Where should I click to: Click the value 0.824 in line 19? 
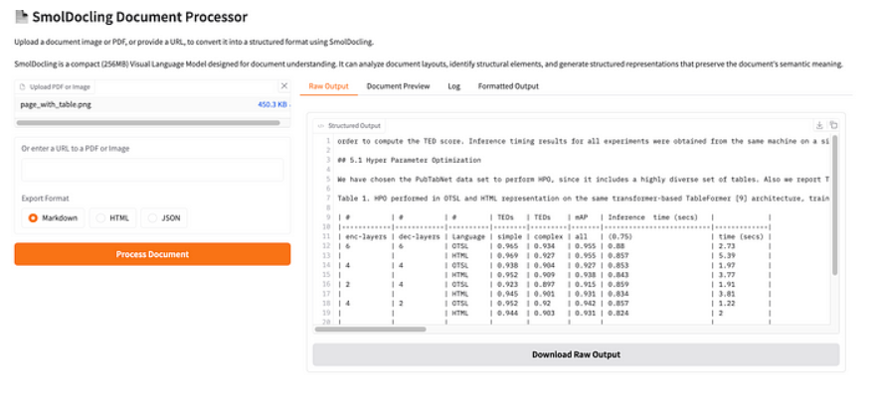[618, 313]
